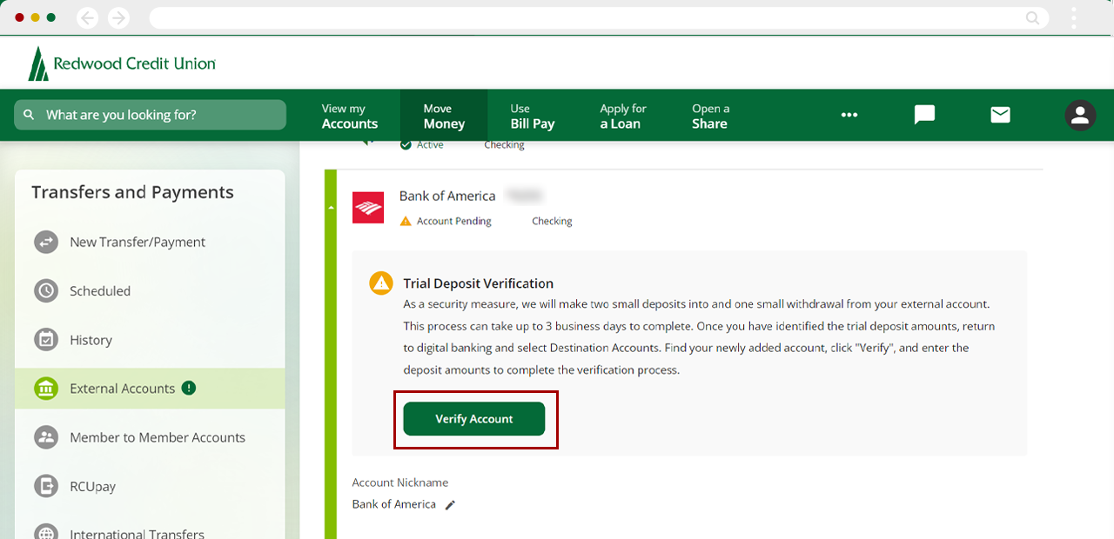
Task: Click the browser forward arrow
Action: pyautogui.click(x=118, y=17)
